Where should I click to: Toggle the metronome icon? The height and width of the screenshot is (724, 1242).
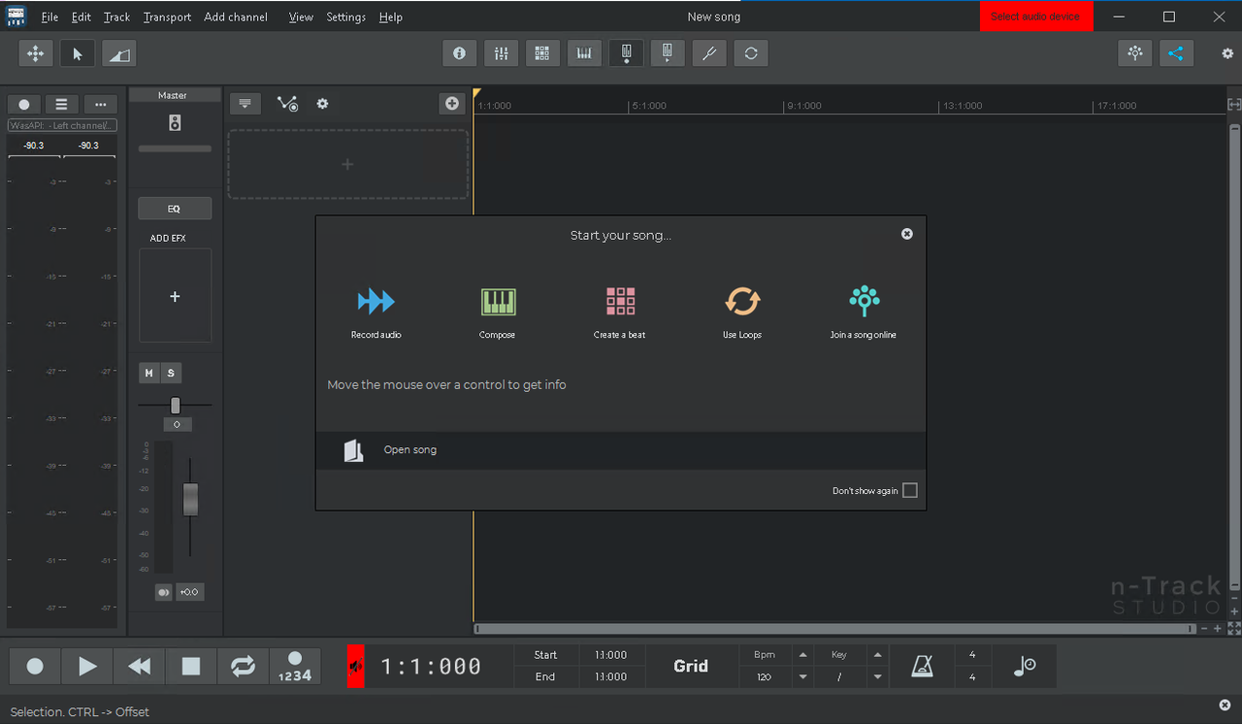922,666
